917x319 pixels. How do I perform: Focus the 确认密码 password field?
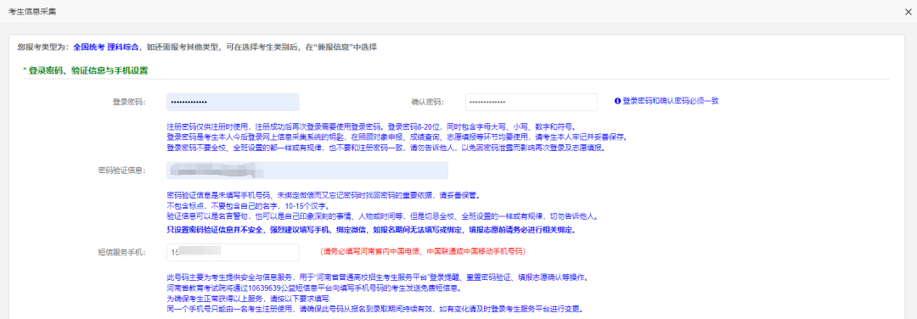click(531, 103)
